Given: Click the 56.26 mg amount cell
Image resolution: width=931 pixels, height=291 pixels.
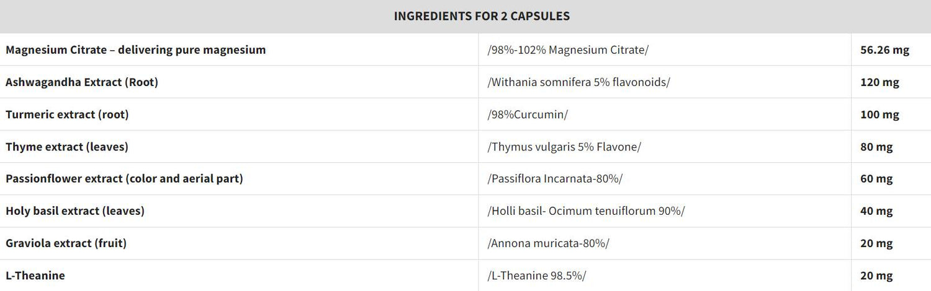Looking at the screenshot, I should tap(884, 50).
